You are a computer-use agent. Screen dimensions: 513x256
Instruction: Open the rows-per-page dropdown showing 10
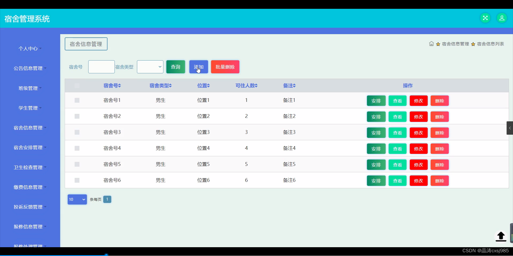coord(77,199)
